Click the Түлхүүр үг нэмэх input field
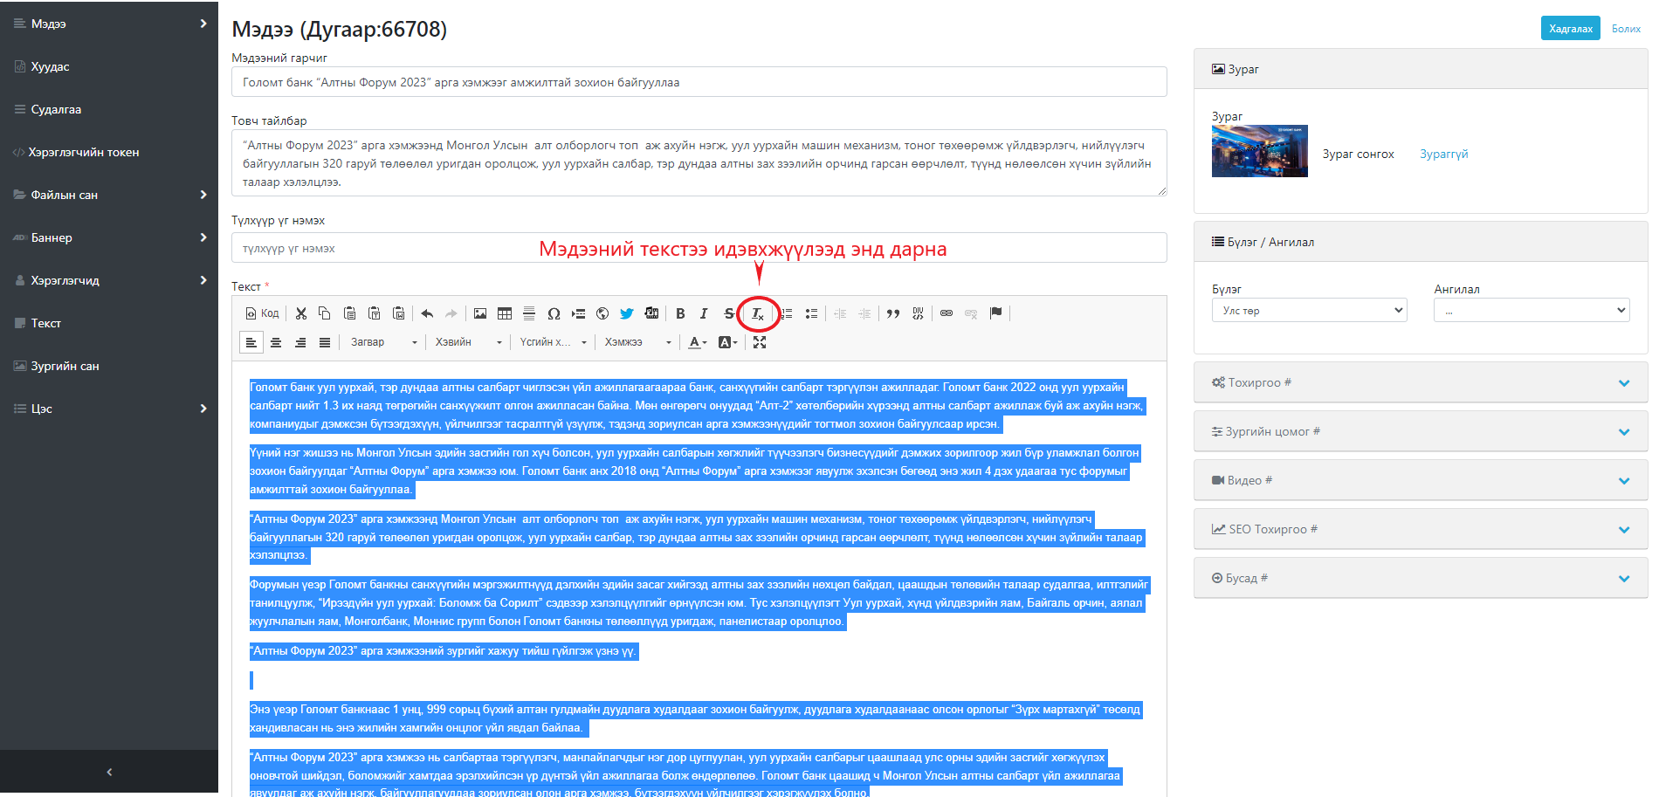1659x797 pixels. coord(699,248)
